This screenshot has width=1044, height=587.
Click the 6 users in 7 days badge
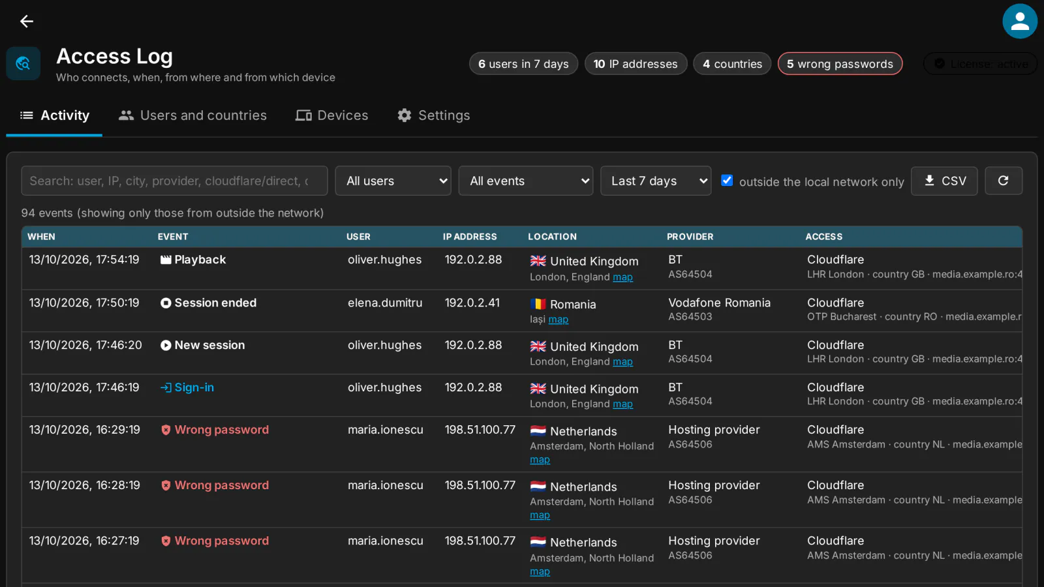coord(523,64)
